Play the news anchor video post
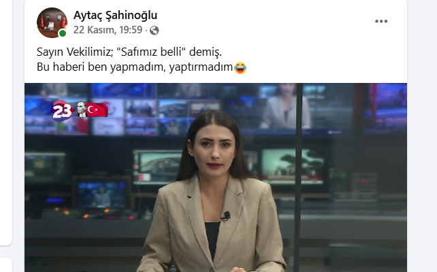This screenshot has height=272, width=437. click(216, 177)
